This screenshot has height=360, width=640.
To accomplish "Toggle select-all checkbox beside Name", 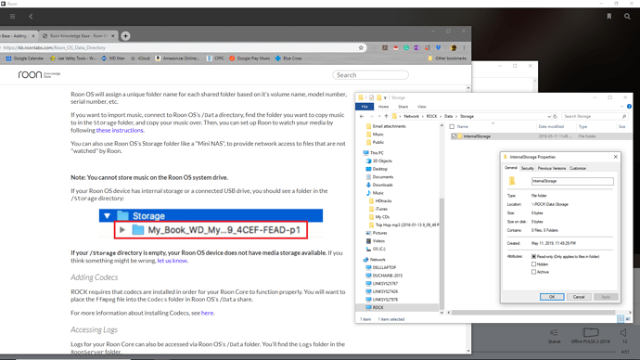I will [x=452, y=127].
